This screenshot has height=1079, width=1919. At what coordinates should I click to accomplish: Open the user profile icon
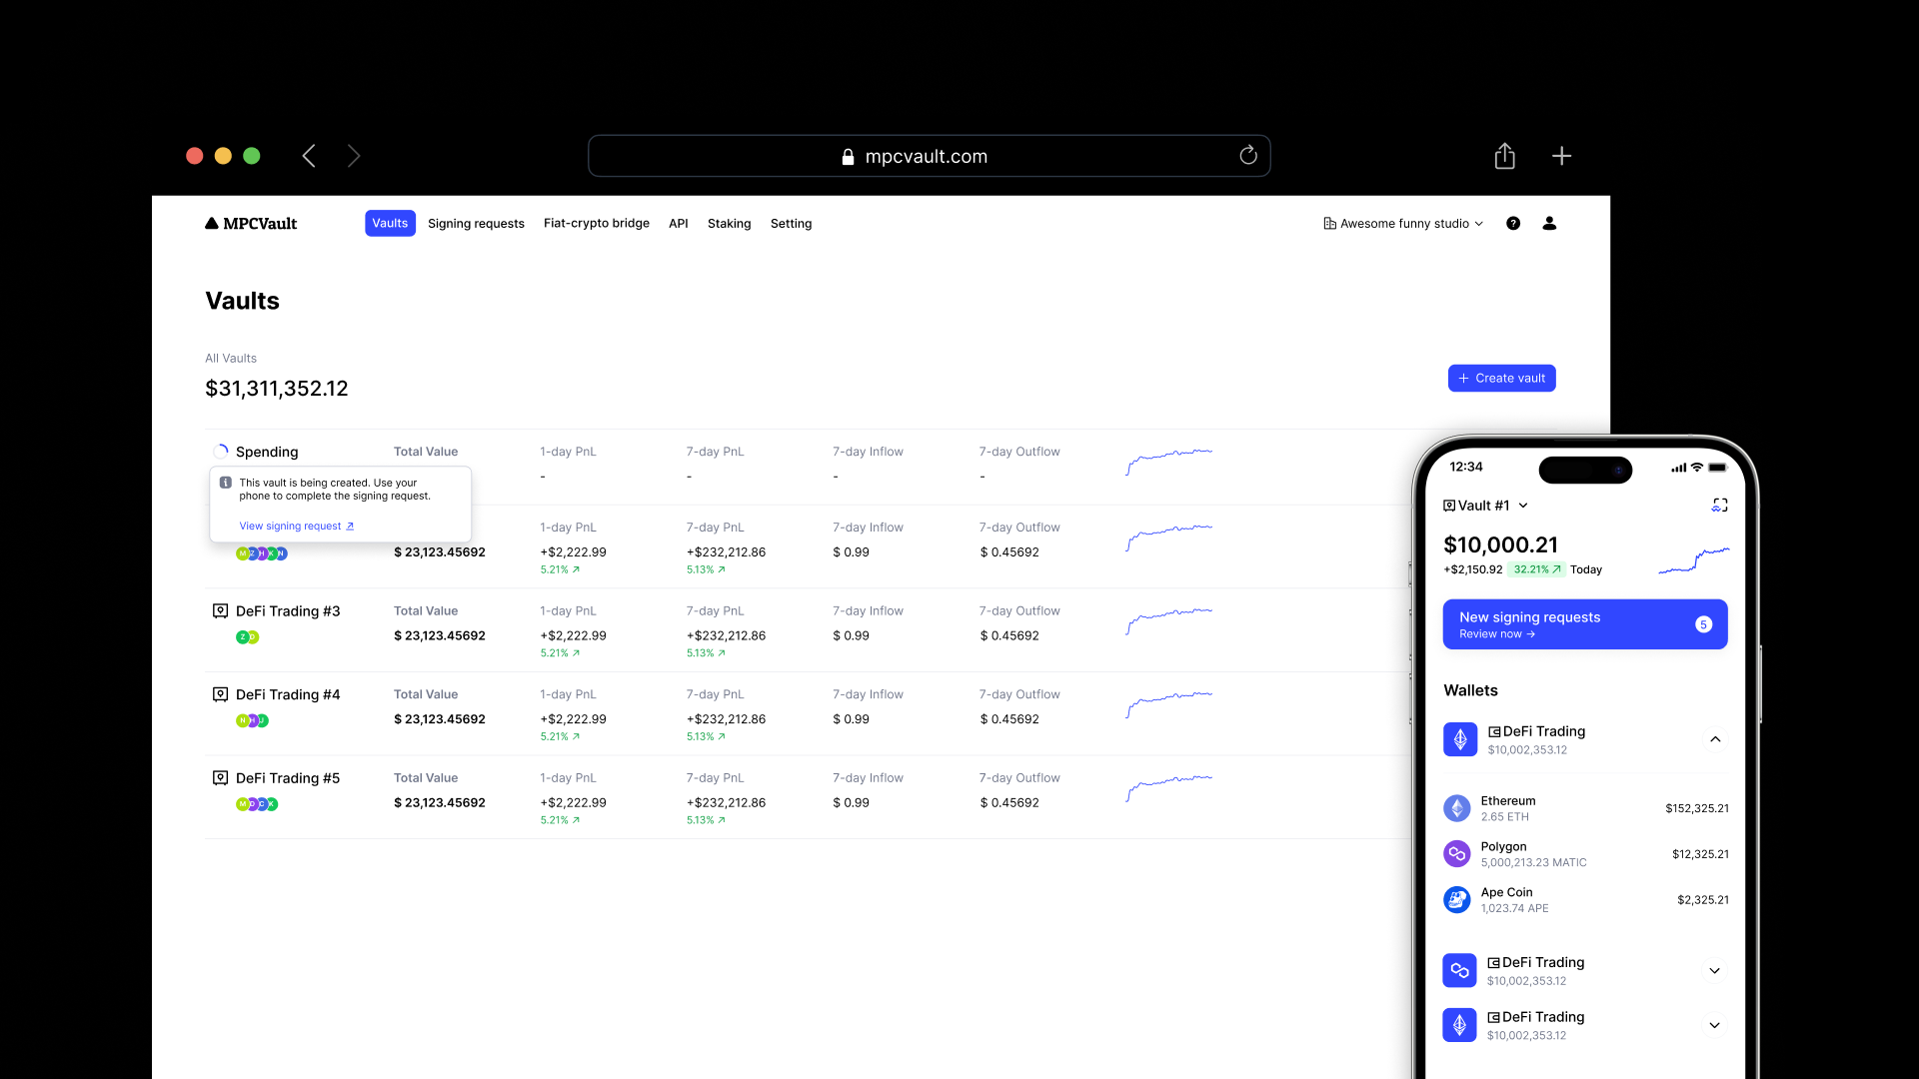(1549, 223)
